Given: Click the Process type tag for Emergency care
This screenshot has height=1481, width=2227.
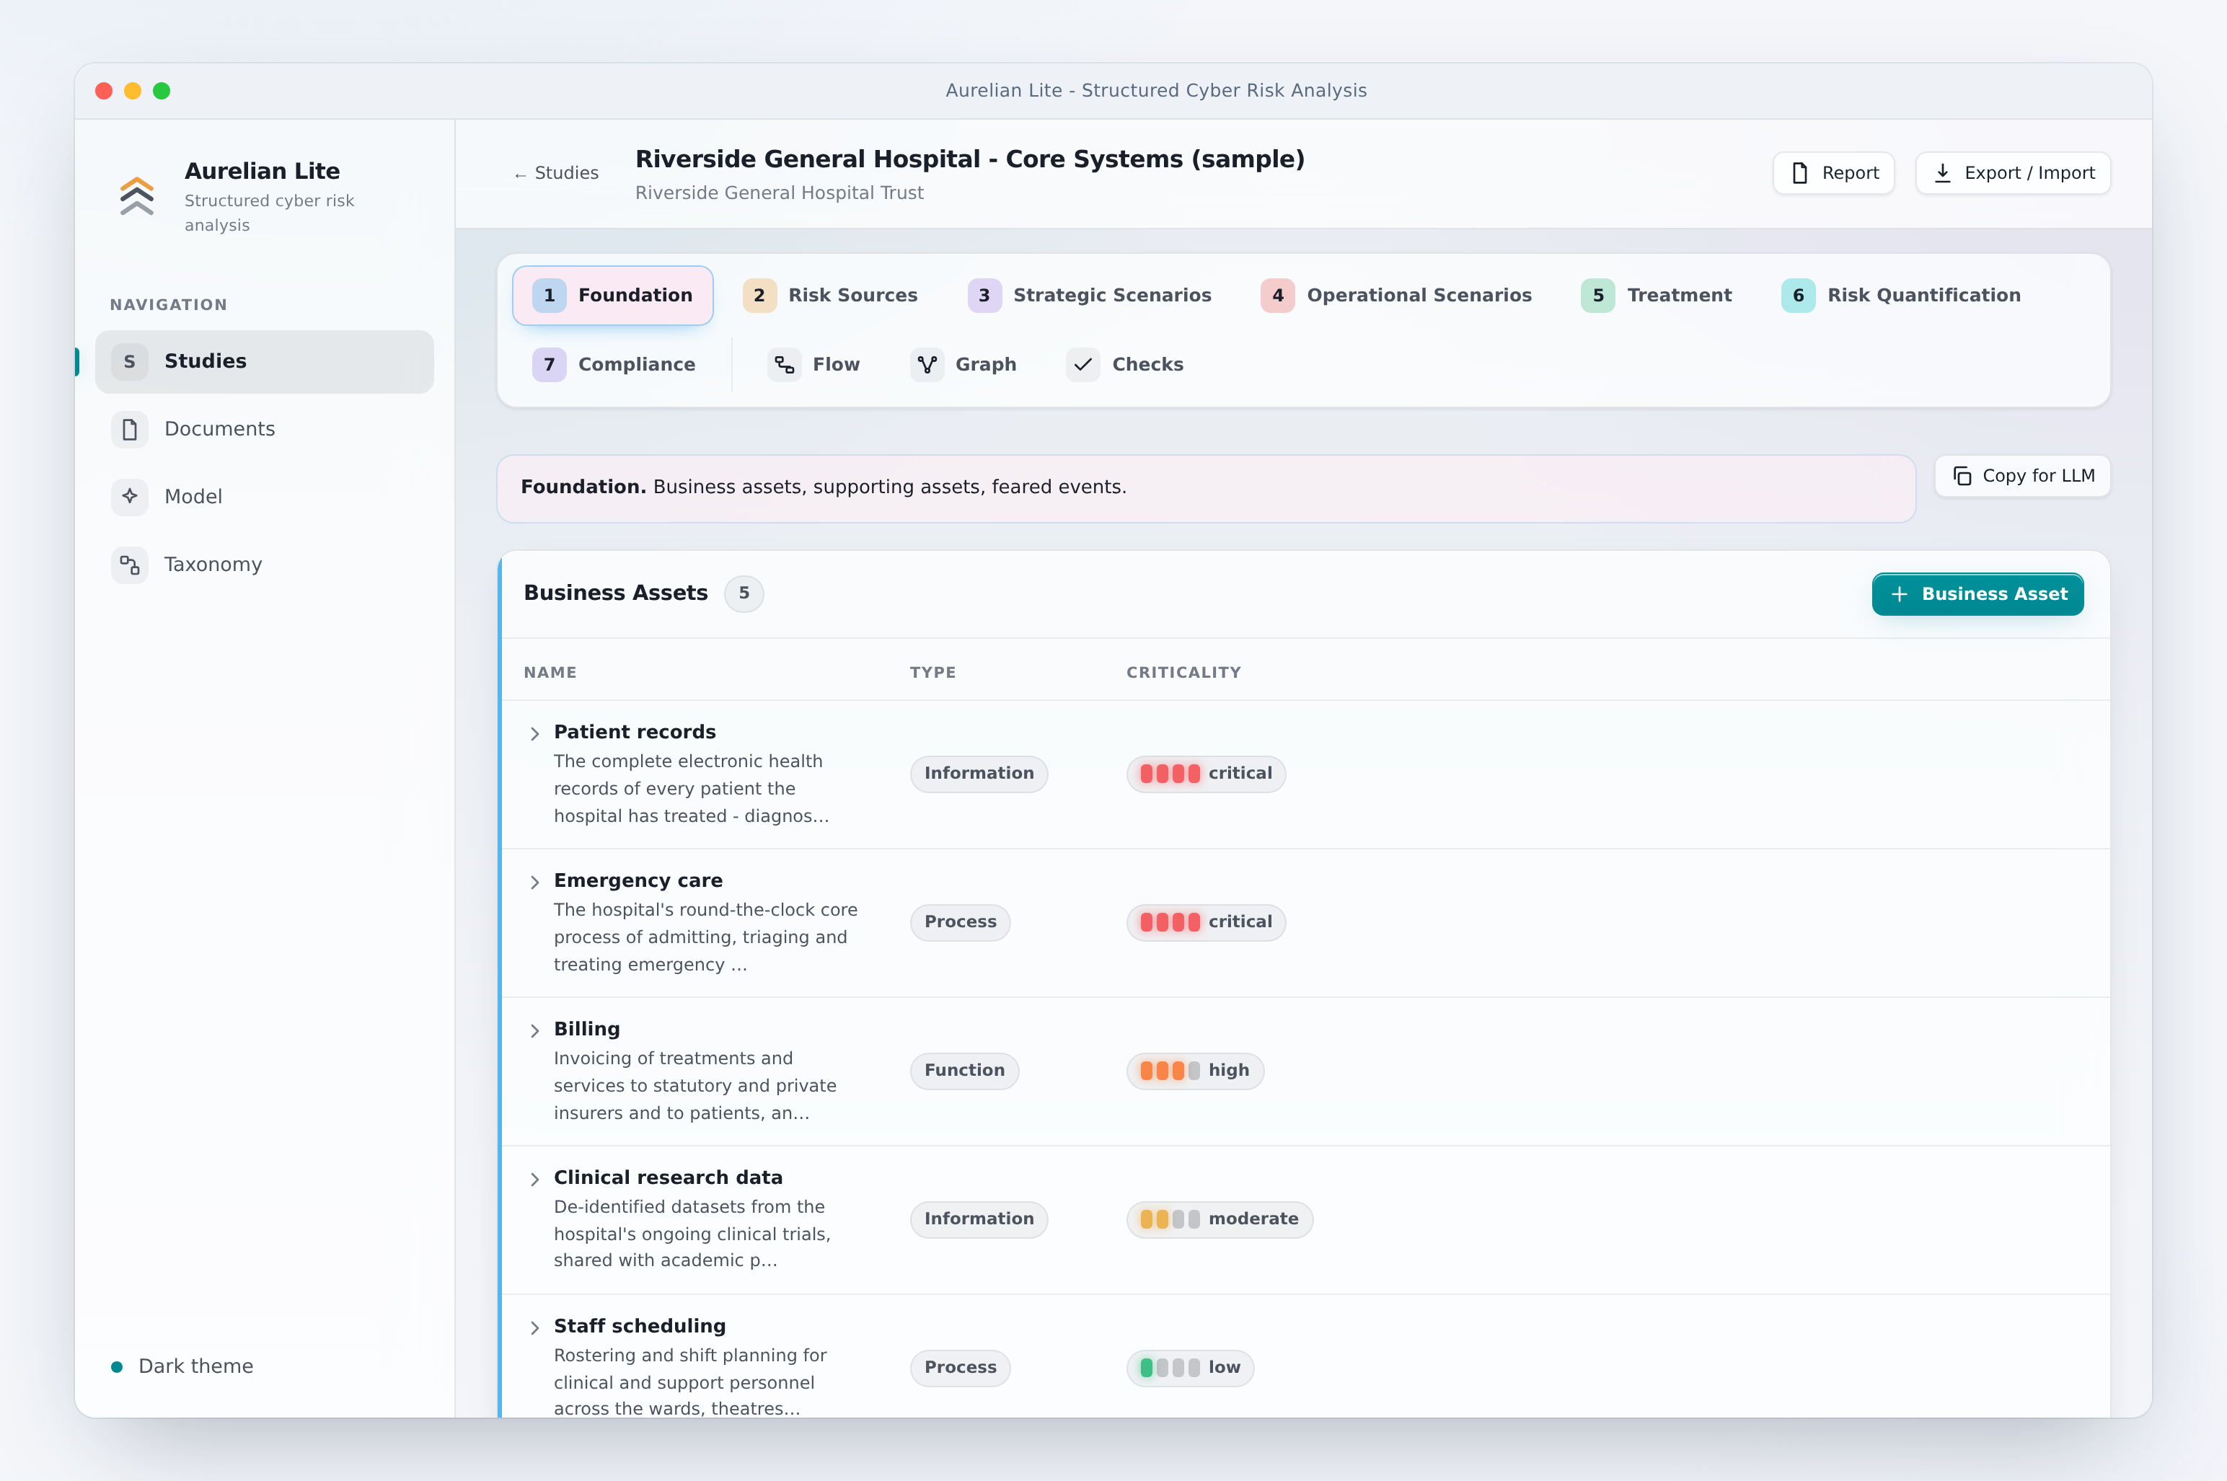Looking at the screenshot, I should (960, 922).
